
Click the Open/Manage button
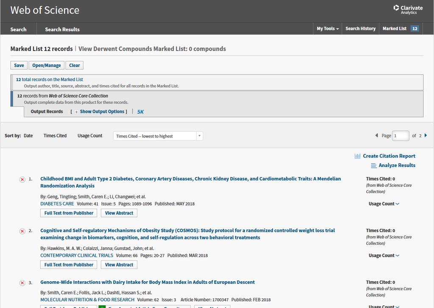click(x=47, y=65)
